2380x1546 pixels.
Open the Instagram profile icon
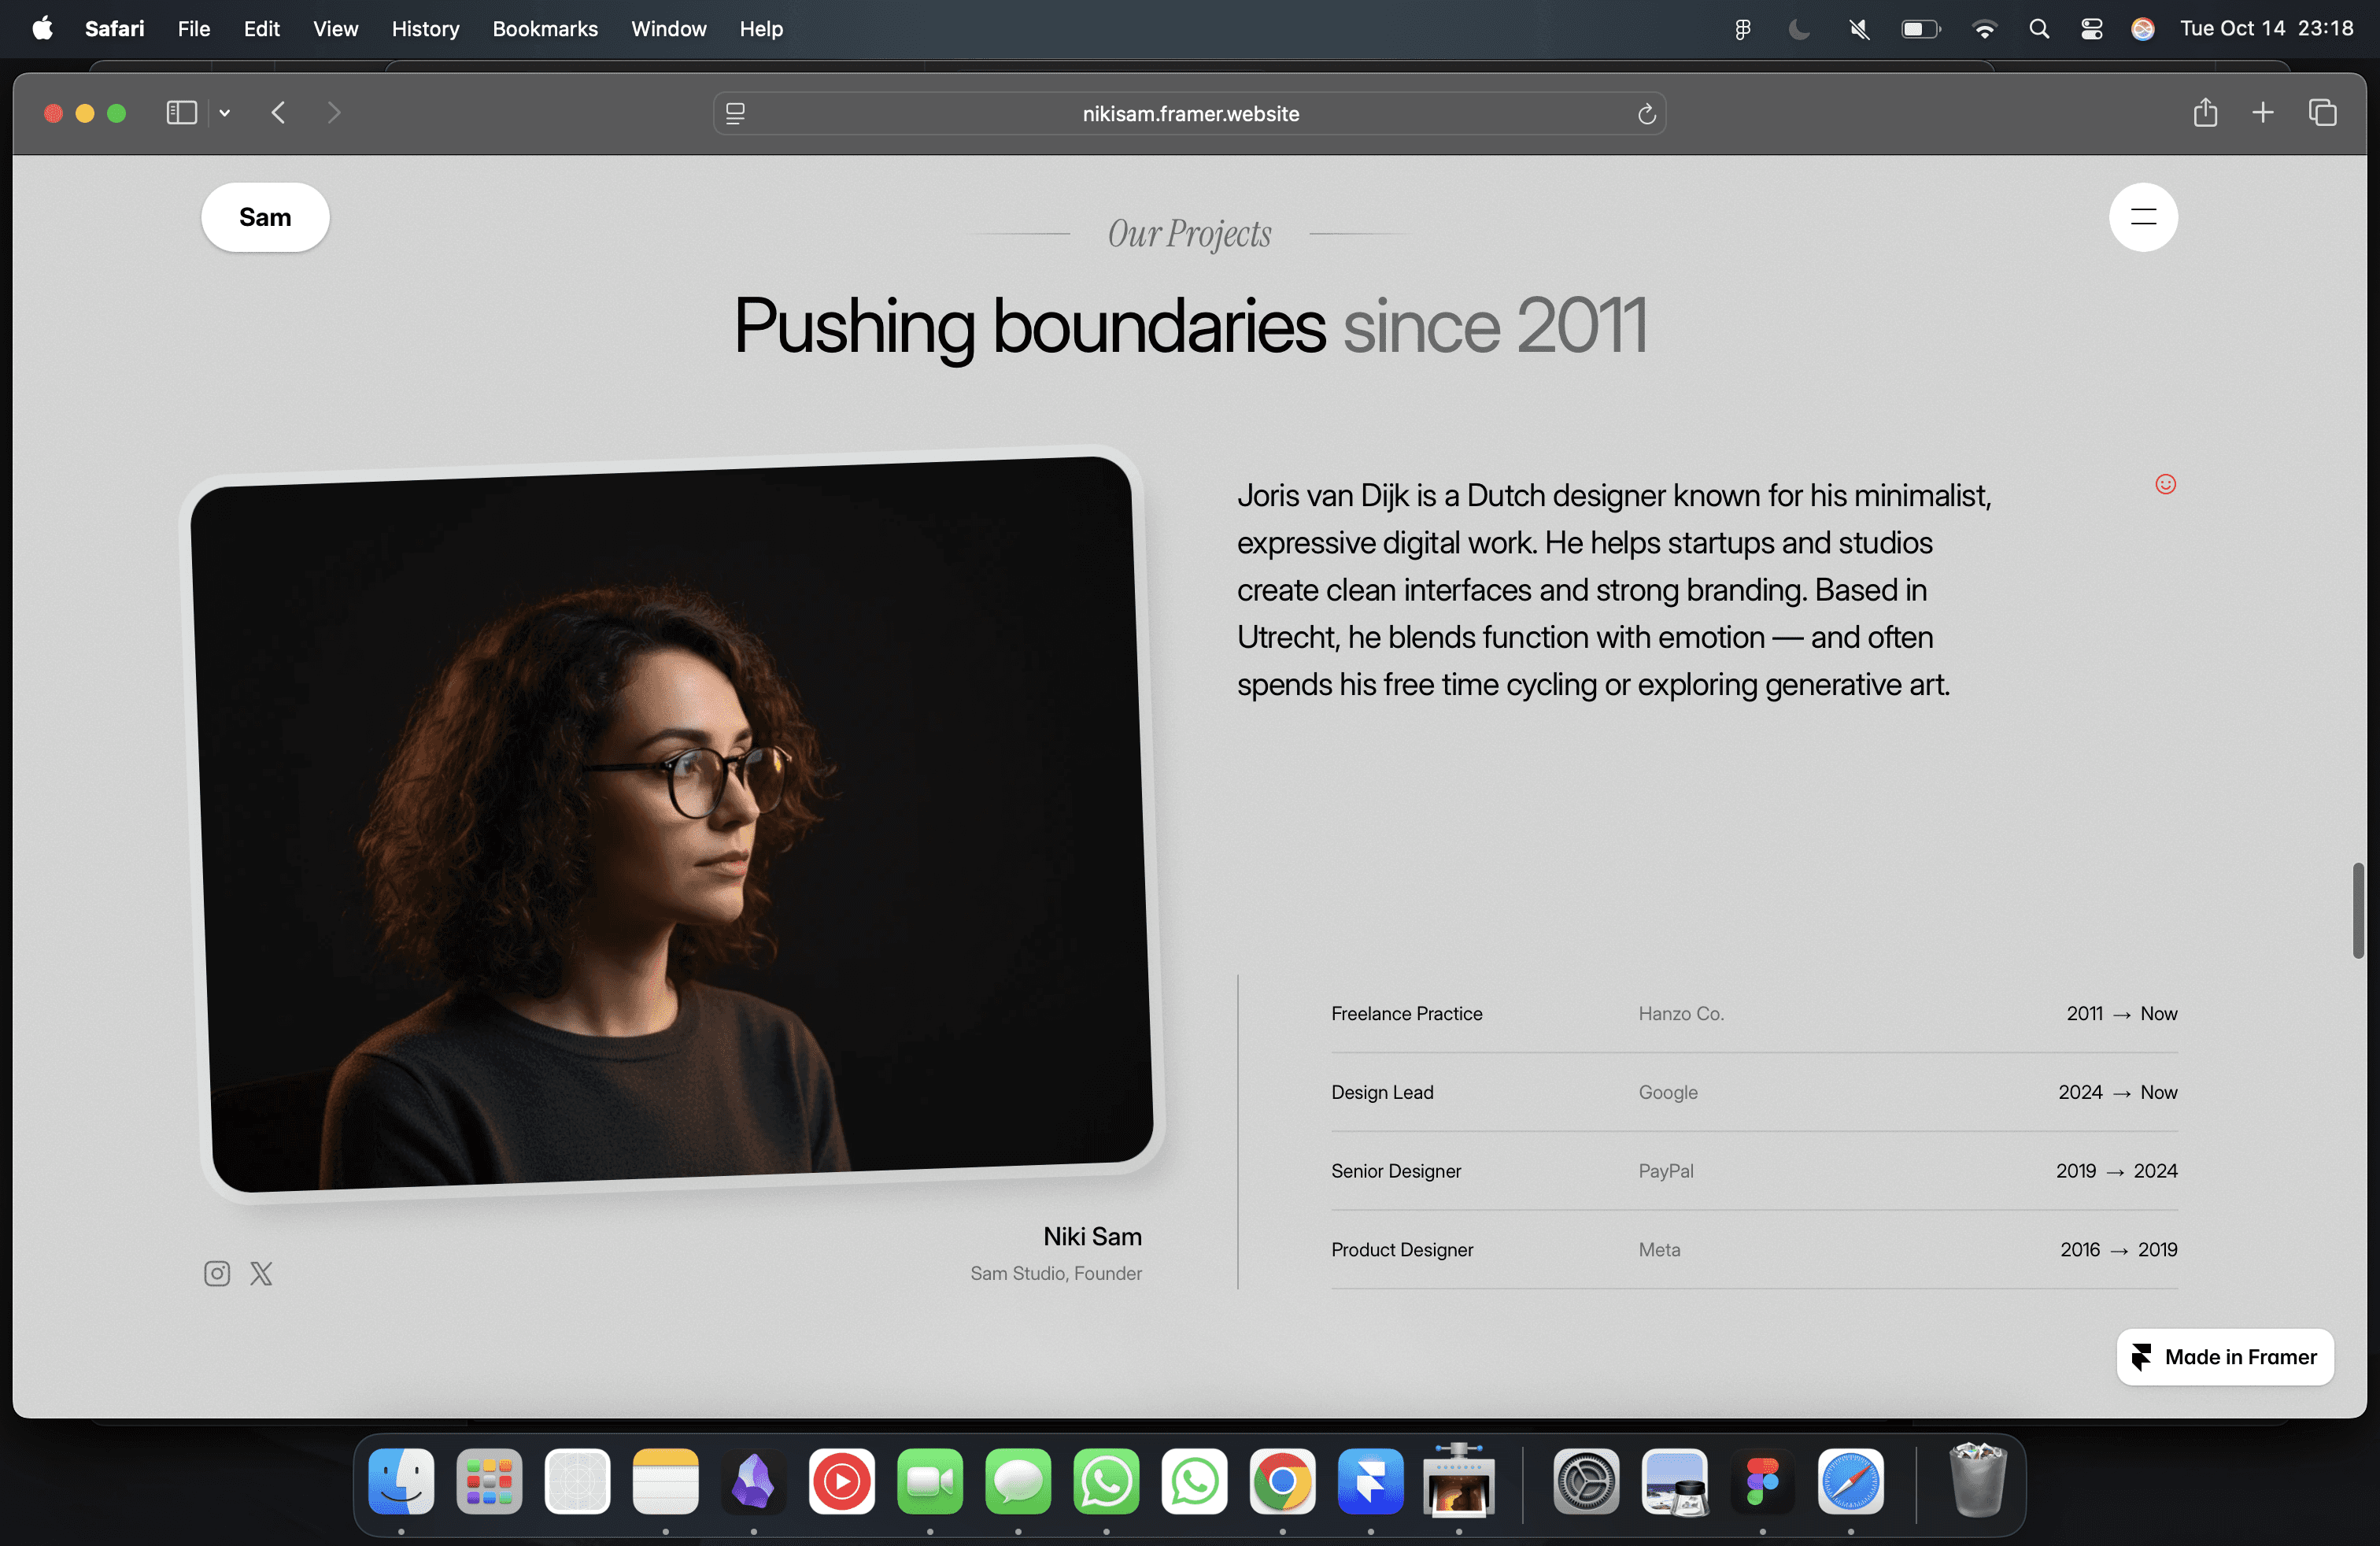pyautogui.click(x=217, y=1273)
